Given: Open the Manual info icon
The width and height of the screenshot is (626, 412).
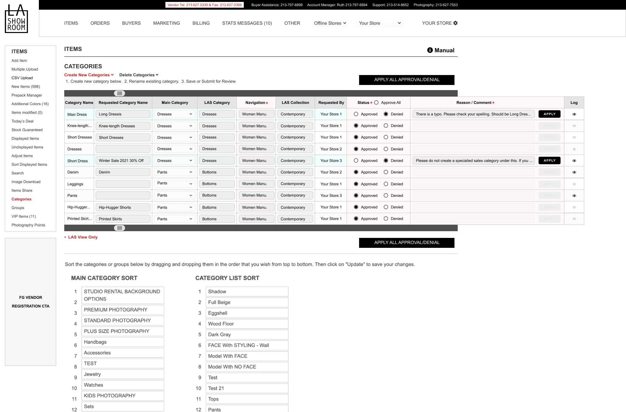Looking at the screenshot, I should [430, 50].
